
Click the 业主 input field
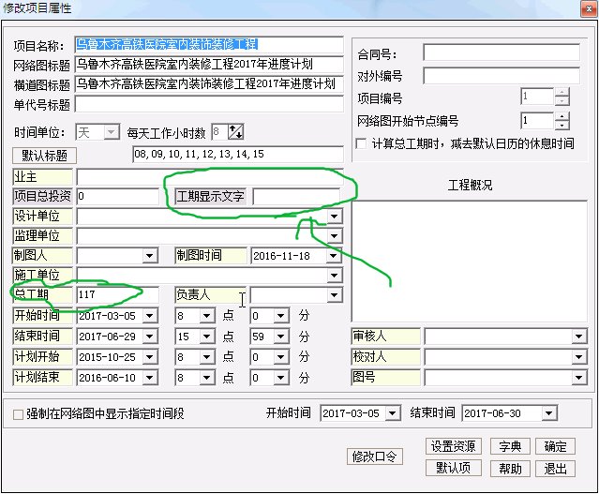210,177
